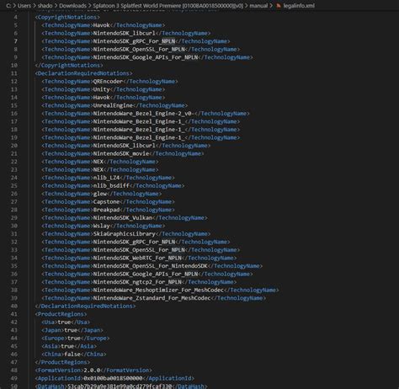This screenshot has height=389, width=399.
Task: Click the text Breakpad
Action: point(106,210)
